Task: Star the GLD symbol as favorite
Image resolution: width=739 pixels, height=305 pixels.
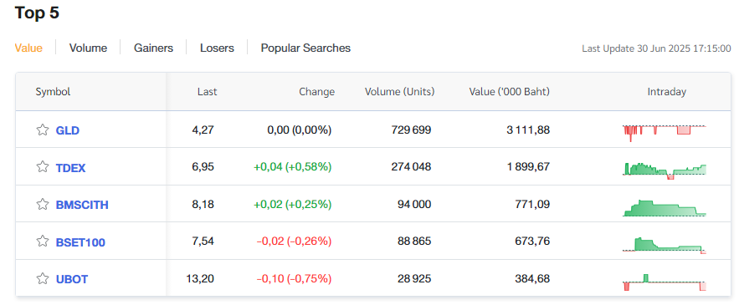Action: click(43, 130)
